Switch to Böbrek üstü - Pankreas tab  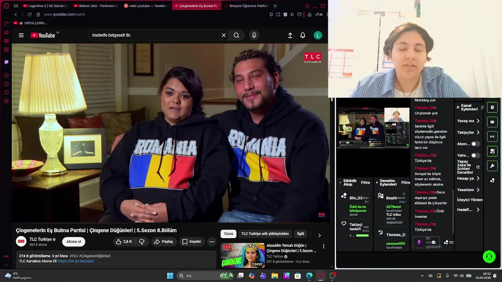point(95,6)
